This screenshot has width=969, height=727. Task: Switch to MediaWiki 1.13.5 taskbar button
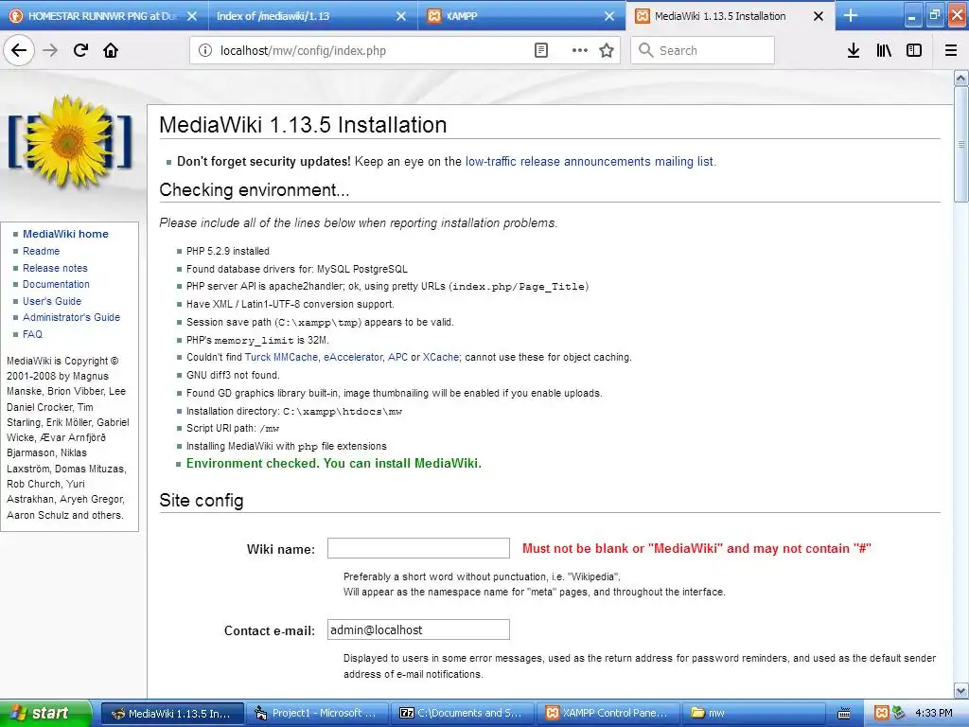click(x=172, y=714)
